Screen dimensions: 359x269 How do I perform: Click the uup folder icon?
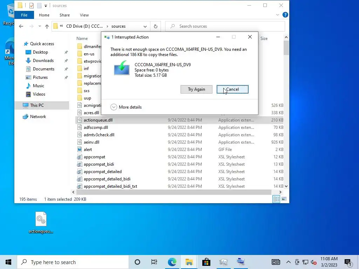[80, 98]
